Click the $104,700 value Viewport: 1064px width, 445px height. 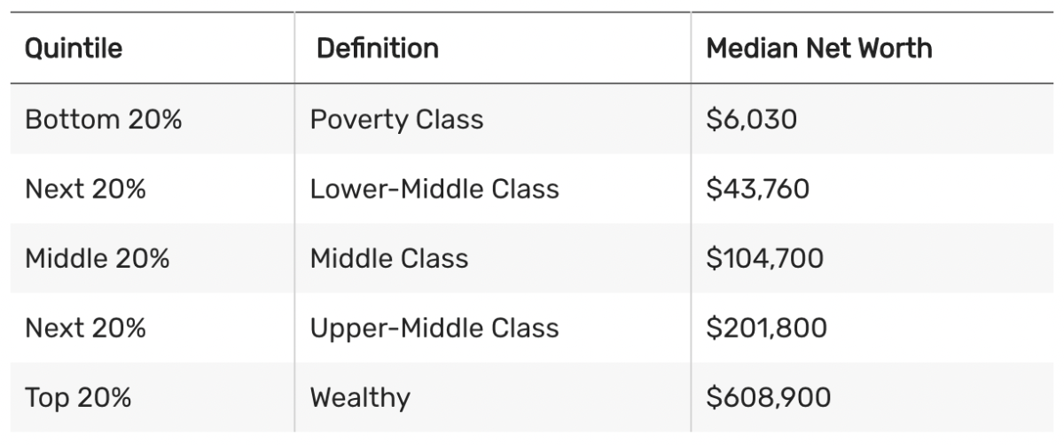pyautogui.click(x=765, y=259)
